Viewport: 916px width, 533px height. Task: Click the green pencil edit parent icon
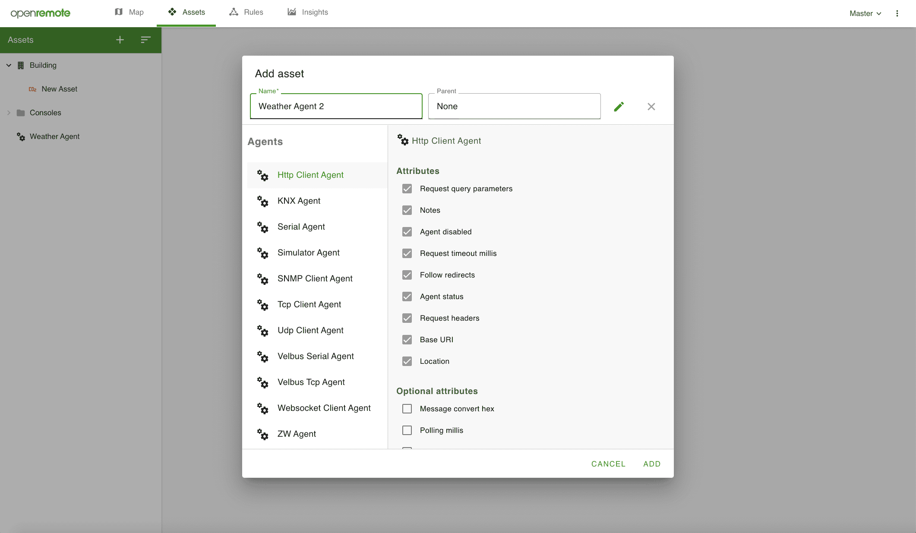619,106
